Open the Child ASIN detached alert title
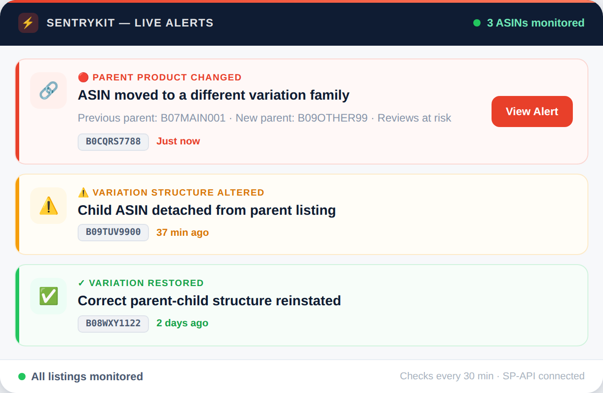 click(x=206, y=210)
